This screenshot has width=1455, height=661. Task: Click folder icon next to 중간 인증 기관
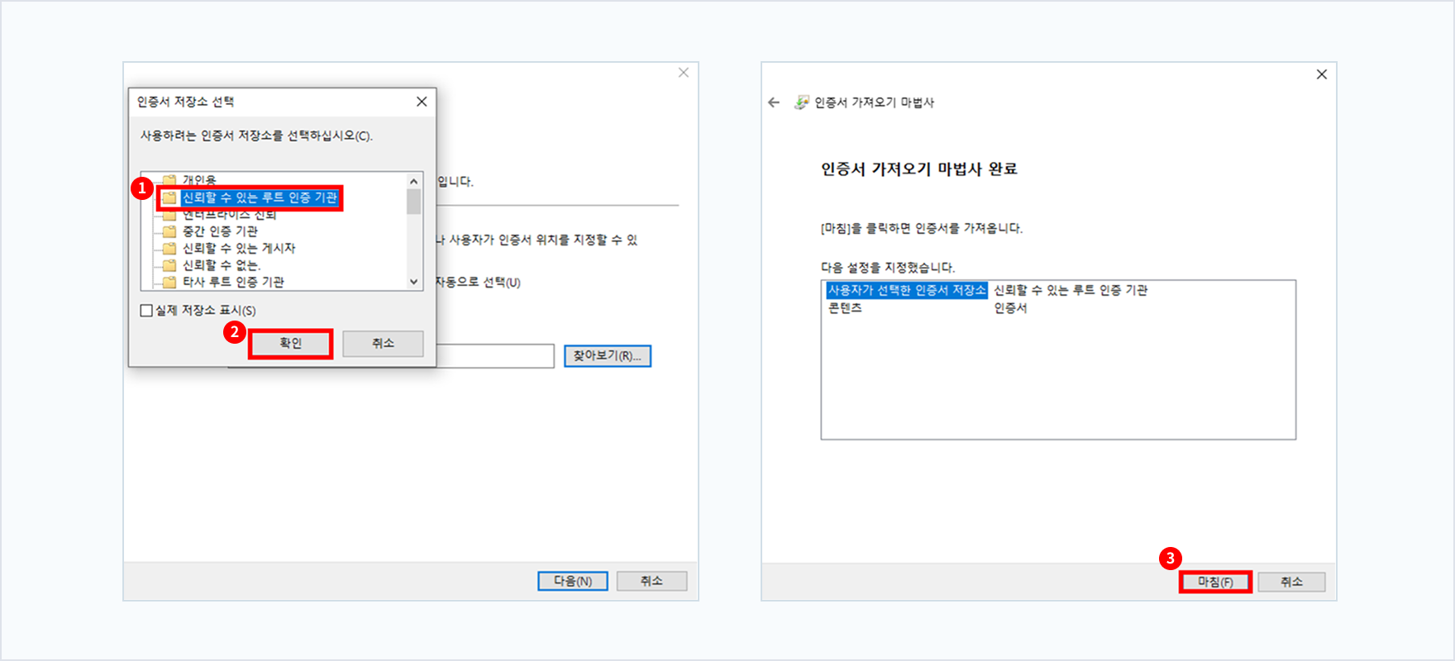click(169, 231)
